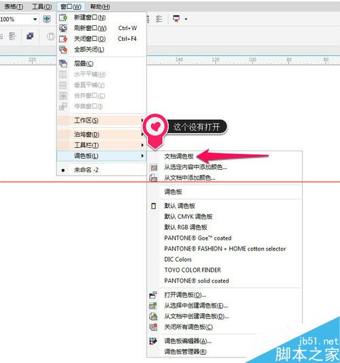The height and width of the screenshot is (363, 340).
Task: Click the close all palettes icon
Action: click(153, 327)
